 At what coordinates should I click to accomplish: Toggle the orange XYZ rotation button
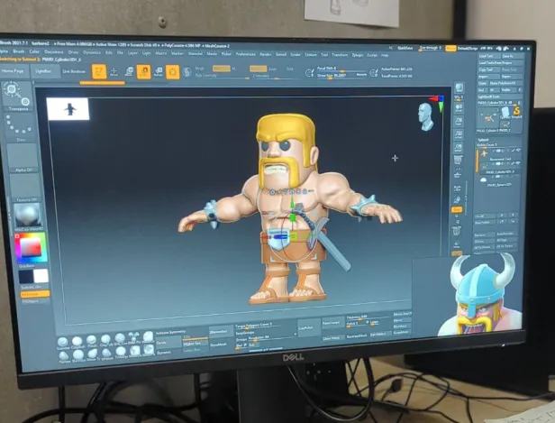coord(457,210)
